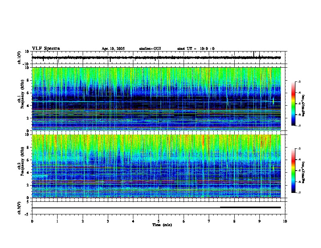Click the ch.1 voltage waveform trace panel
The width and height of the screenshot is (321, 248).
[159, 58]
